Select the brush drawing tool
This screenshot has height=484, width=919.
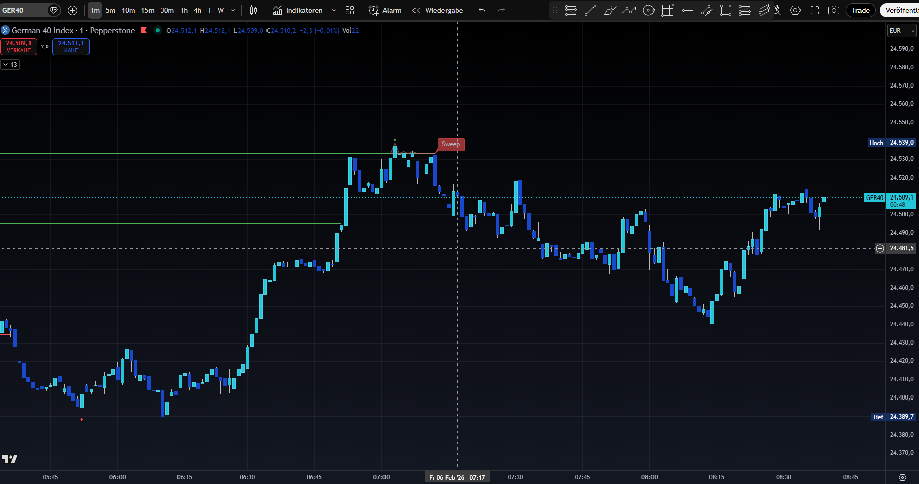pos(610,10)
